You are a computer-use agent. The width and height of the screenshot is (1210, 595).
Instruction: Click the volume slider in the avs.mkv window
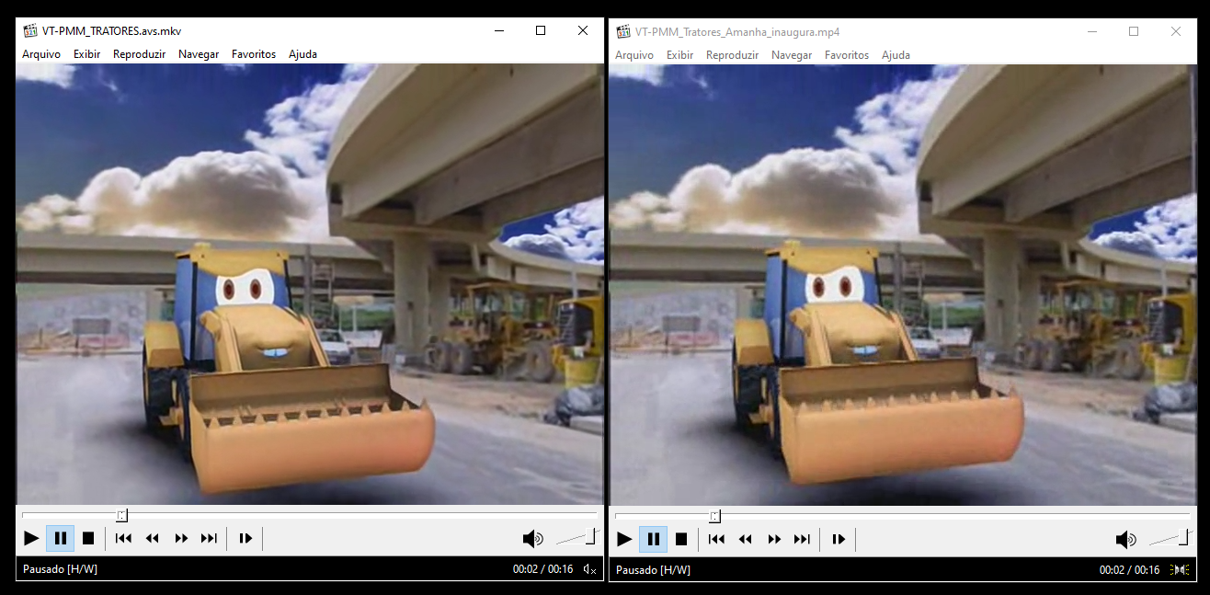click(x=576, y=537)
